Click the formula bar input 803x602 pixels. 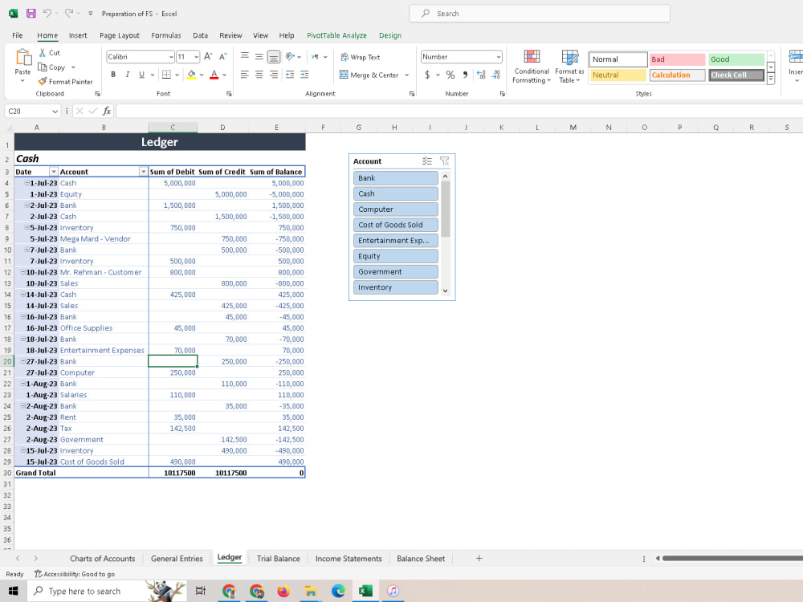tap(459, 111)
